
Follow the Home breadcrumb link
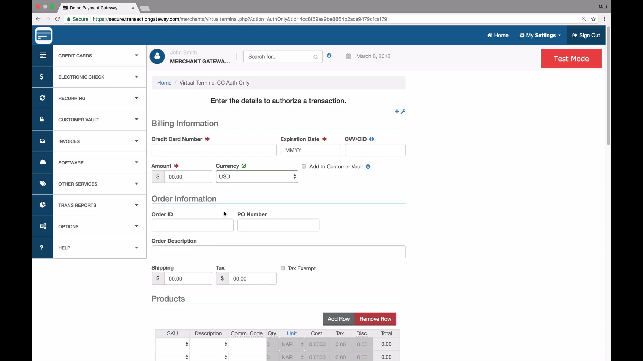(164, 83)
